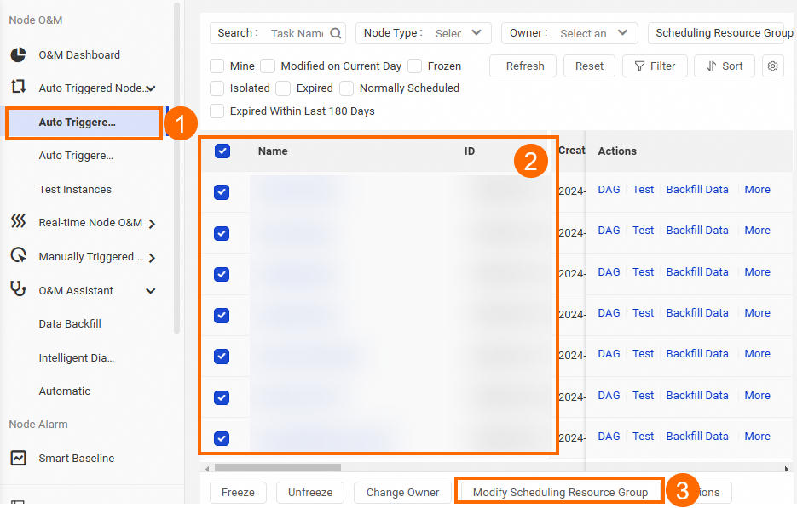Enable the Modified on Current Day filter
This screenshot has height=508, width=797.
[268, 66]
